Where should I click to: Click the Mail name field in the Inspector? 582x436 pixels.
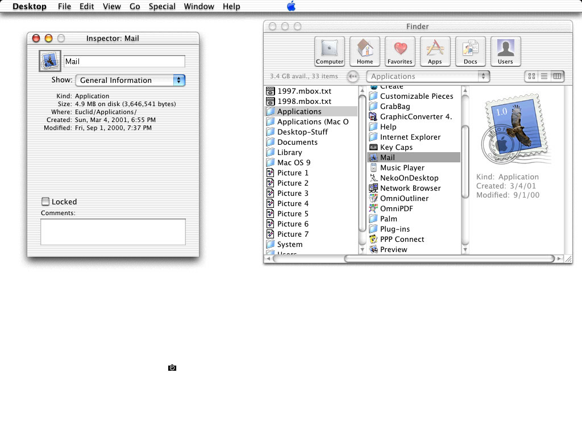pyautogui.click(x=124, y=61)
